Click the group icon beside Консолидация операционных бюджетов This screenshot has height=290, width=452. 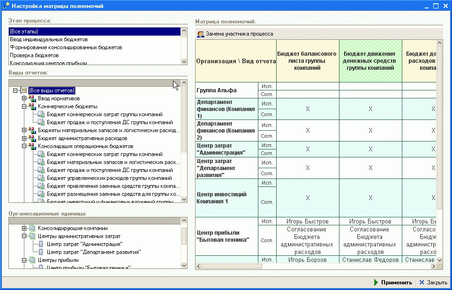click(32, 146)
